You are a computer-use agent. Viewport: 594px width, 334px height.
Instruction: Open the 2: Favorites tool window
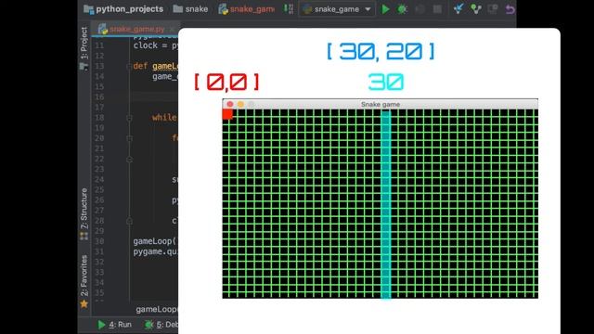click(x=84, y=281)
